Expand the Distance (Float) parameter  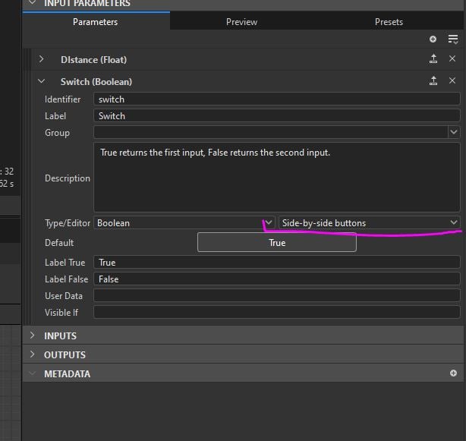(42, 59)
